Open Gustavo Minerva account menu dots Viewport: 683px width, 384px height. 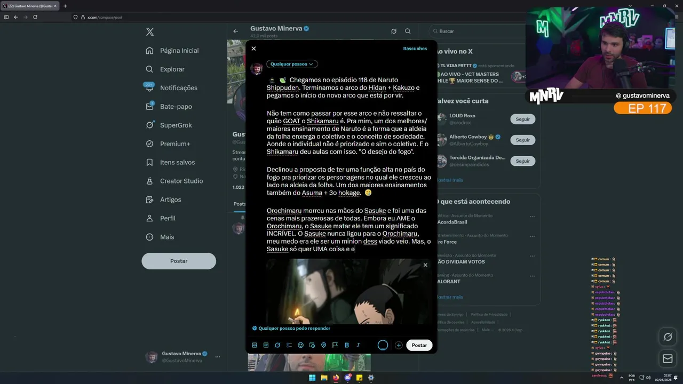tap(218, 357)
